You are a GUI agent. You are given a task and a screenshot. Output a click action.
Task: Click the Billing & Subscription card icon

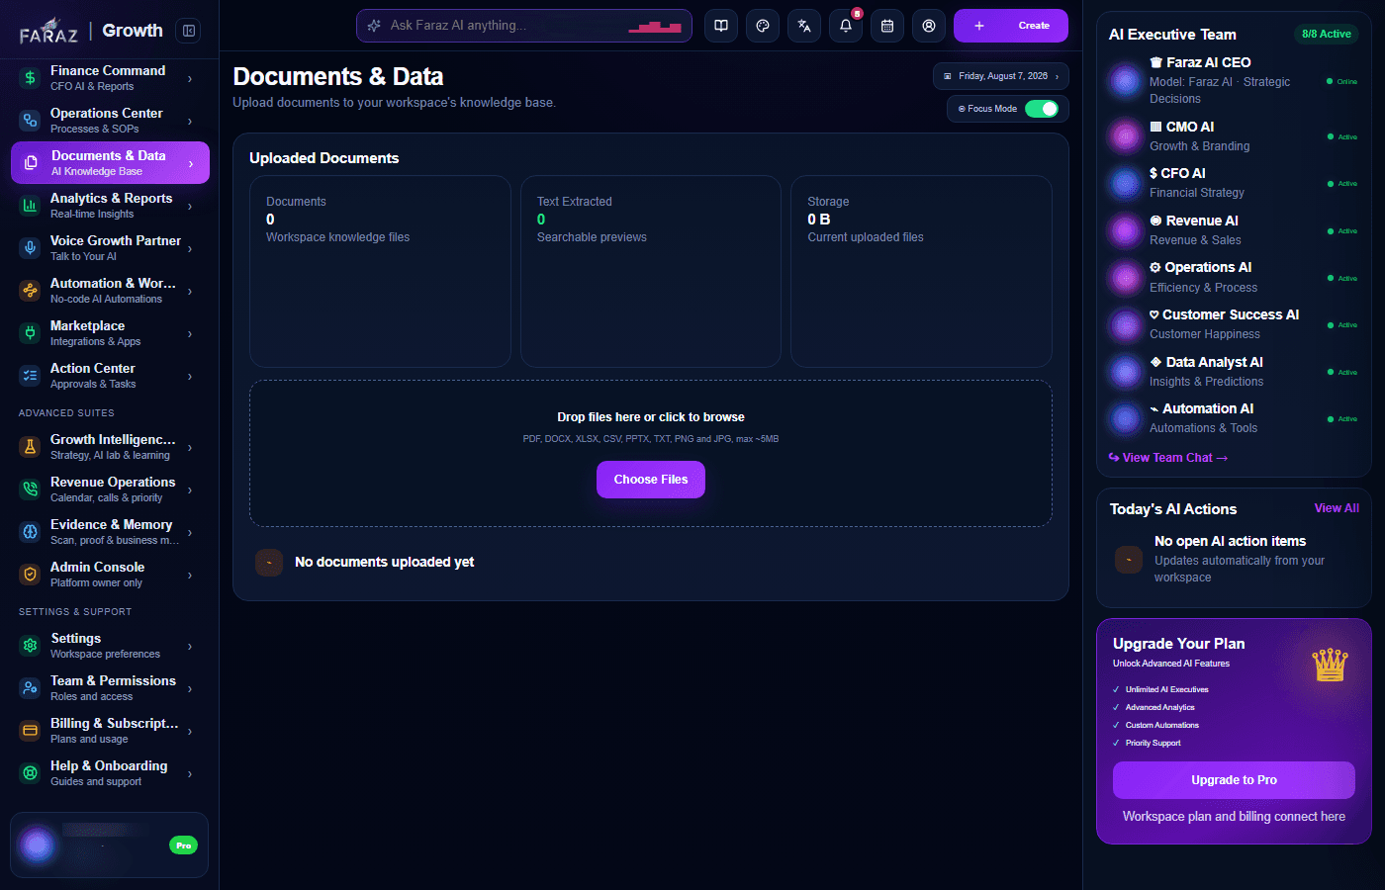pos(30,731)
